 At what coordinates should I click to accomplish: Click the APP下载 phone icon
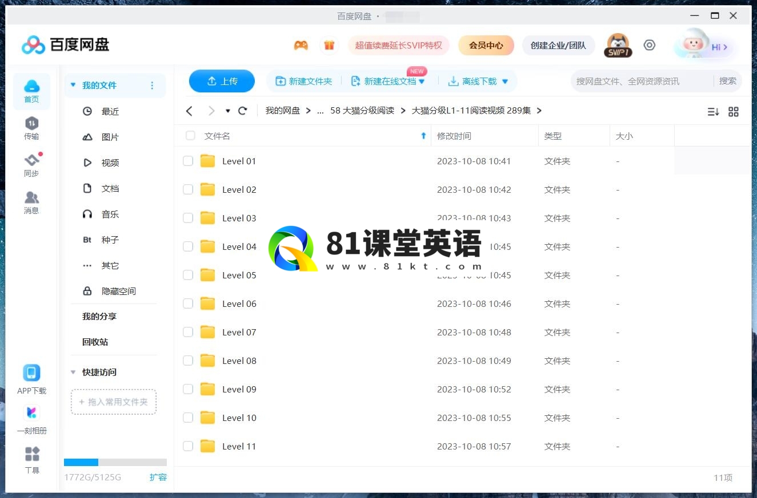(x=31, y=373)
